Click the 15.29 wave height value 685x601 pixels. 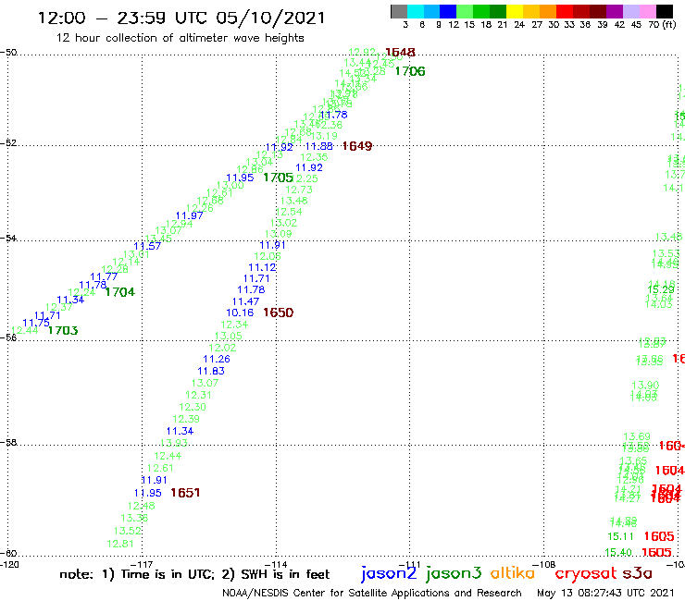click(x=661, y=289)
